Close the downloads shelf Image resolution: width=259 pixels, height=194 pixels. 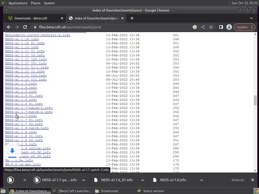tap(253, 180)
